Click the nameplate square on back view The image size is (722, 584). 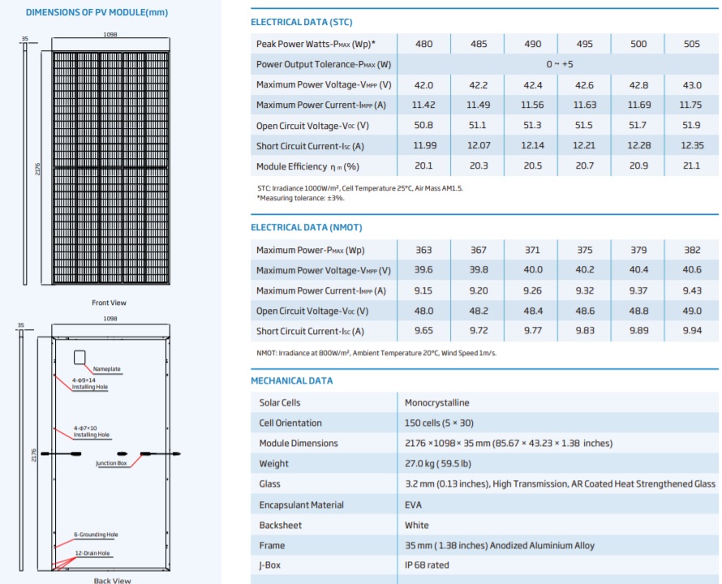click(x=80, y=358)
